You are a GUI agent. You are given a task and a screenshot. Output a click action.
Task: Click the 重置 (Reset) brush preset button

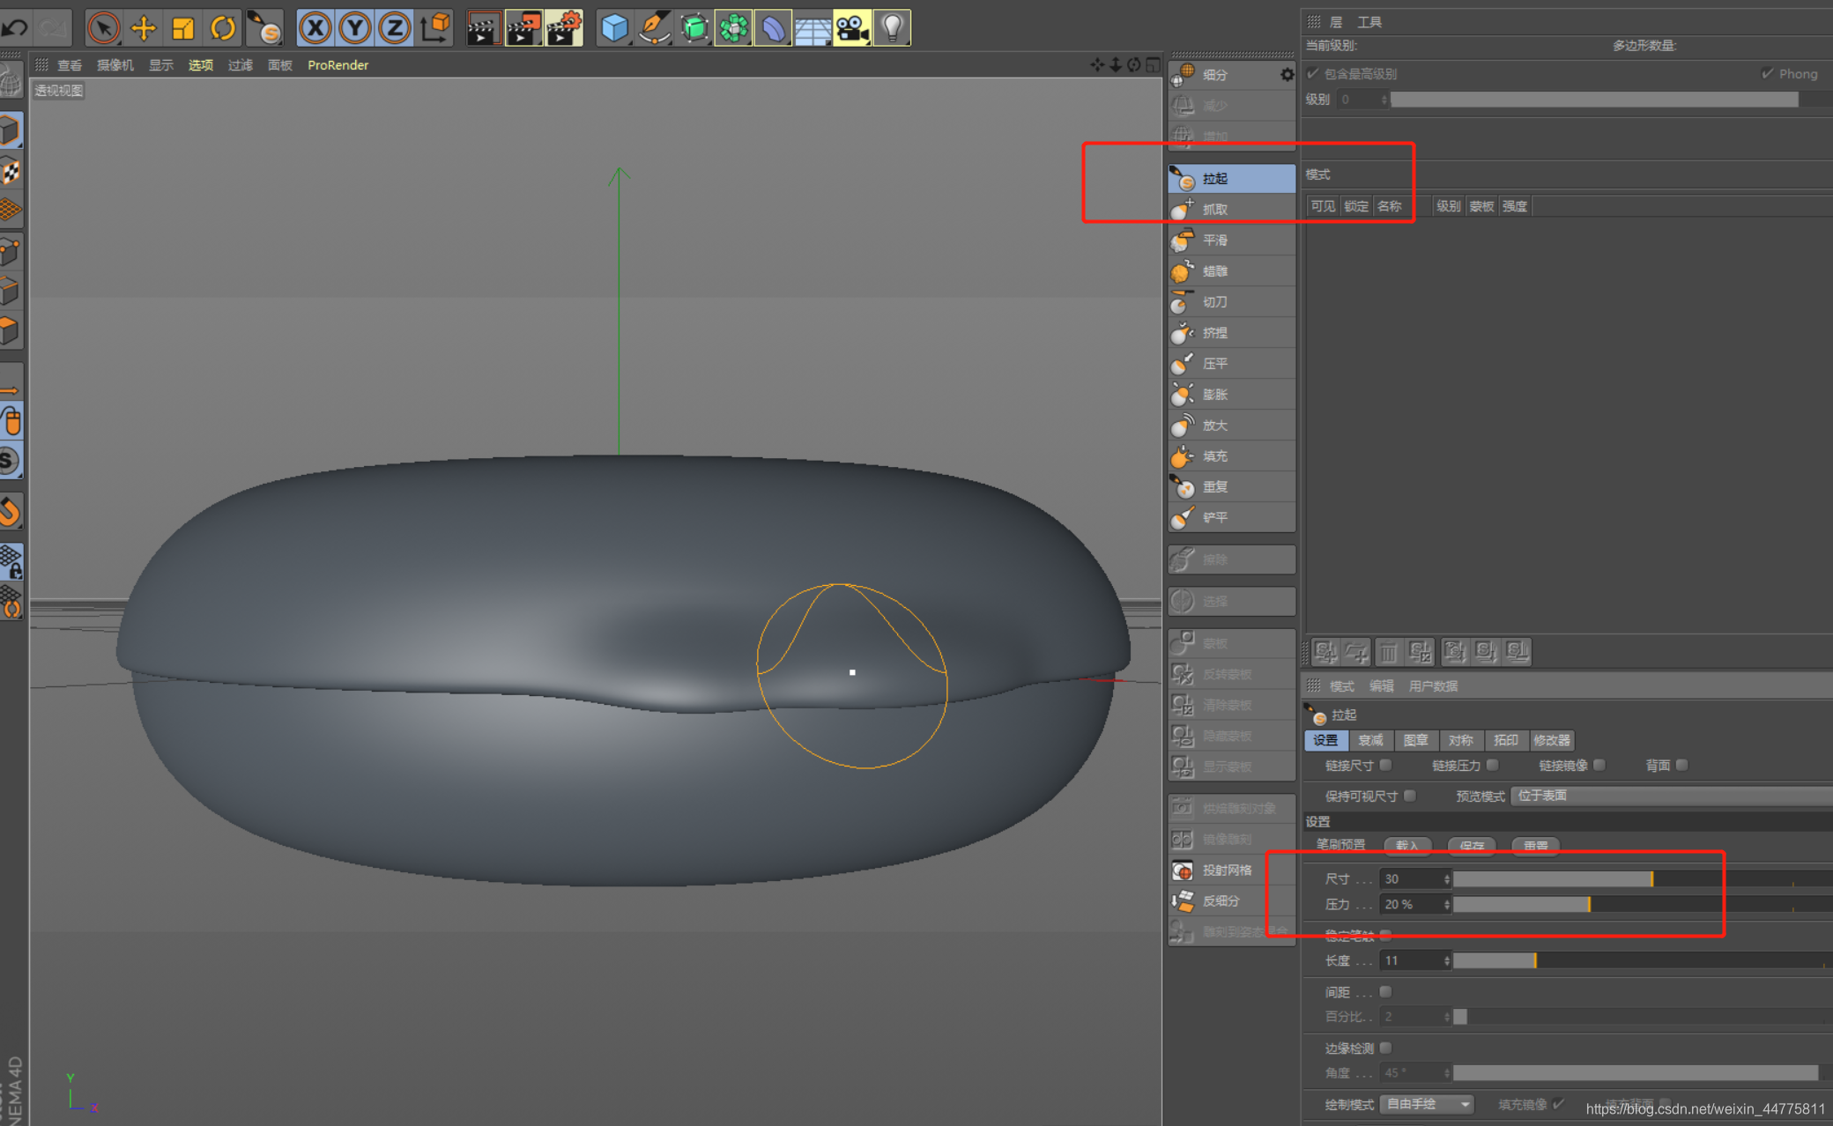1535,845
